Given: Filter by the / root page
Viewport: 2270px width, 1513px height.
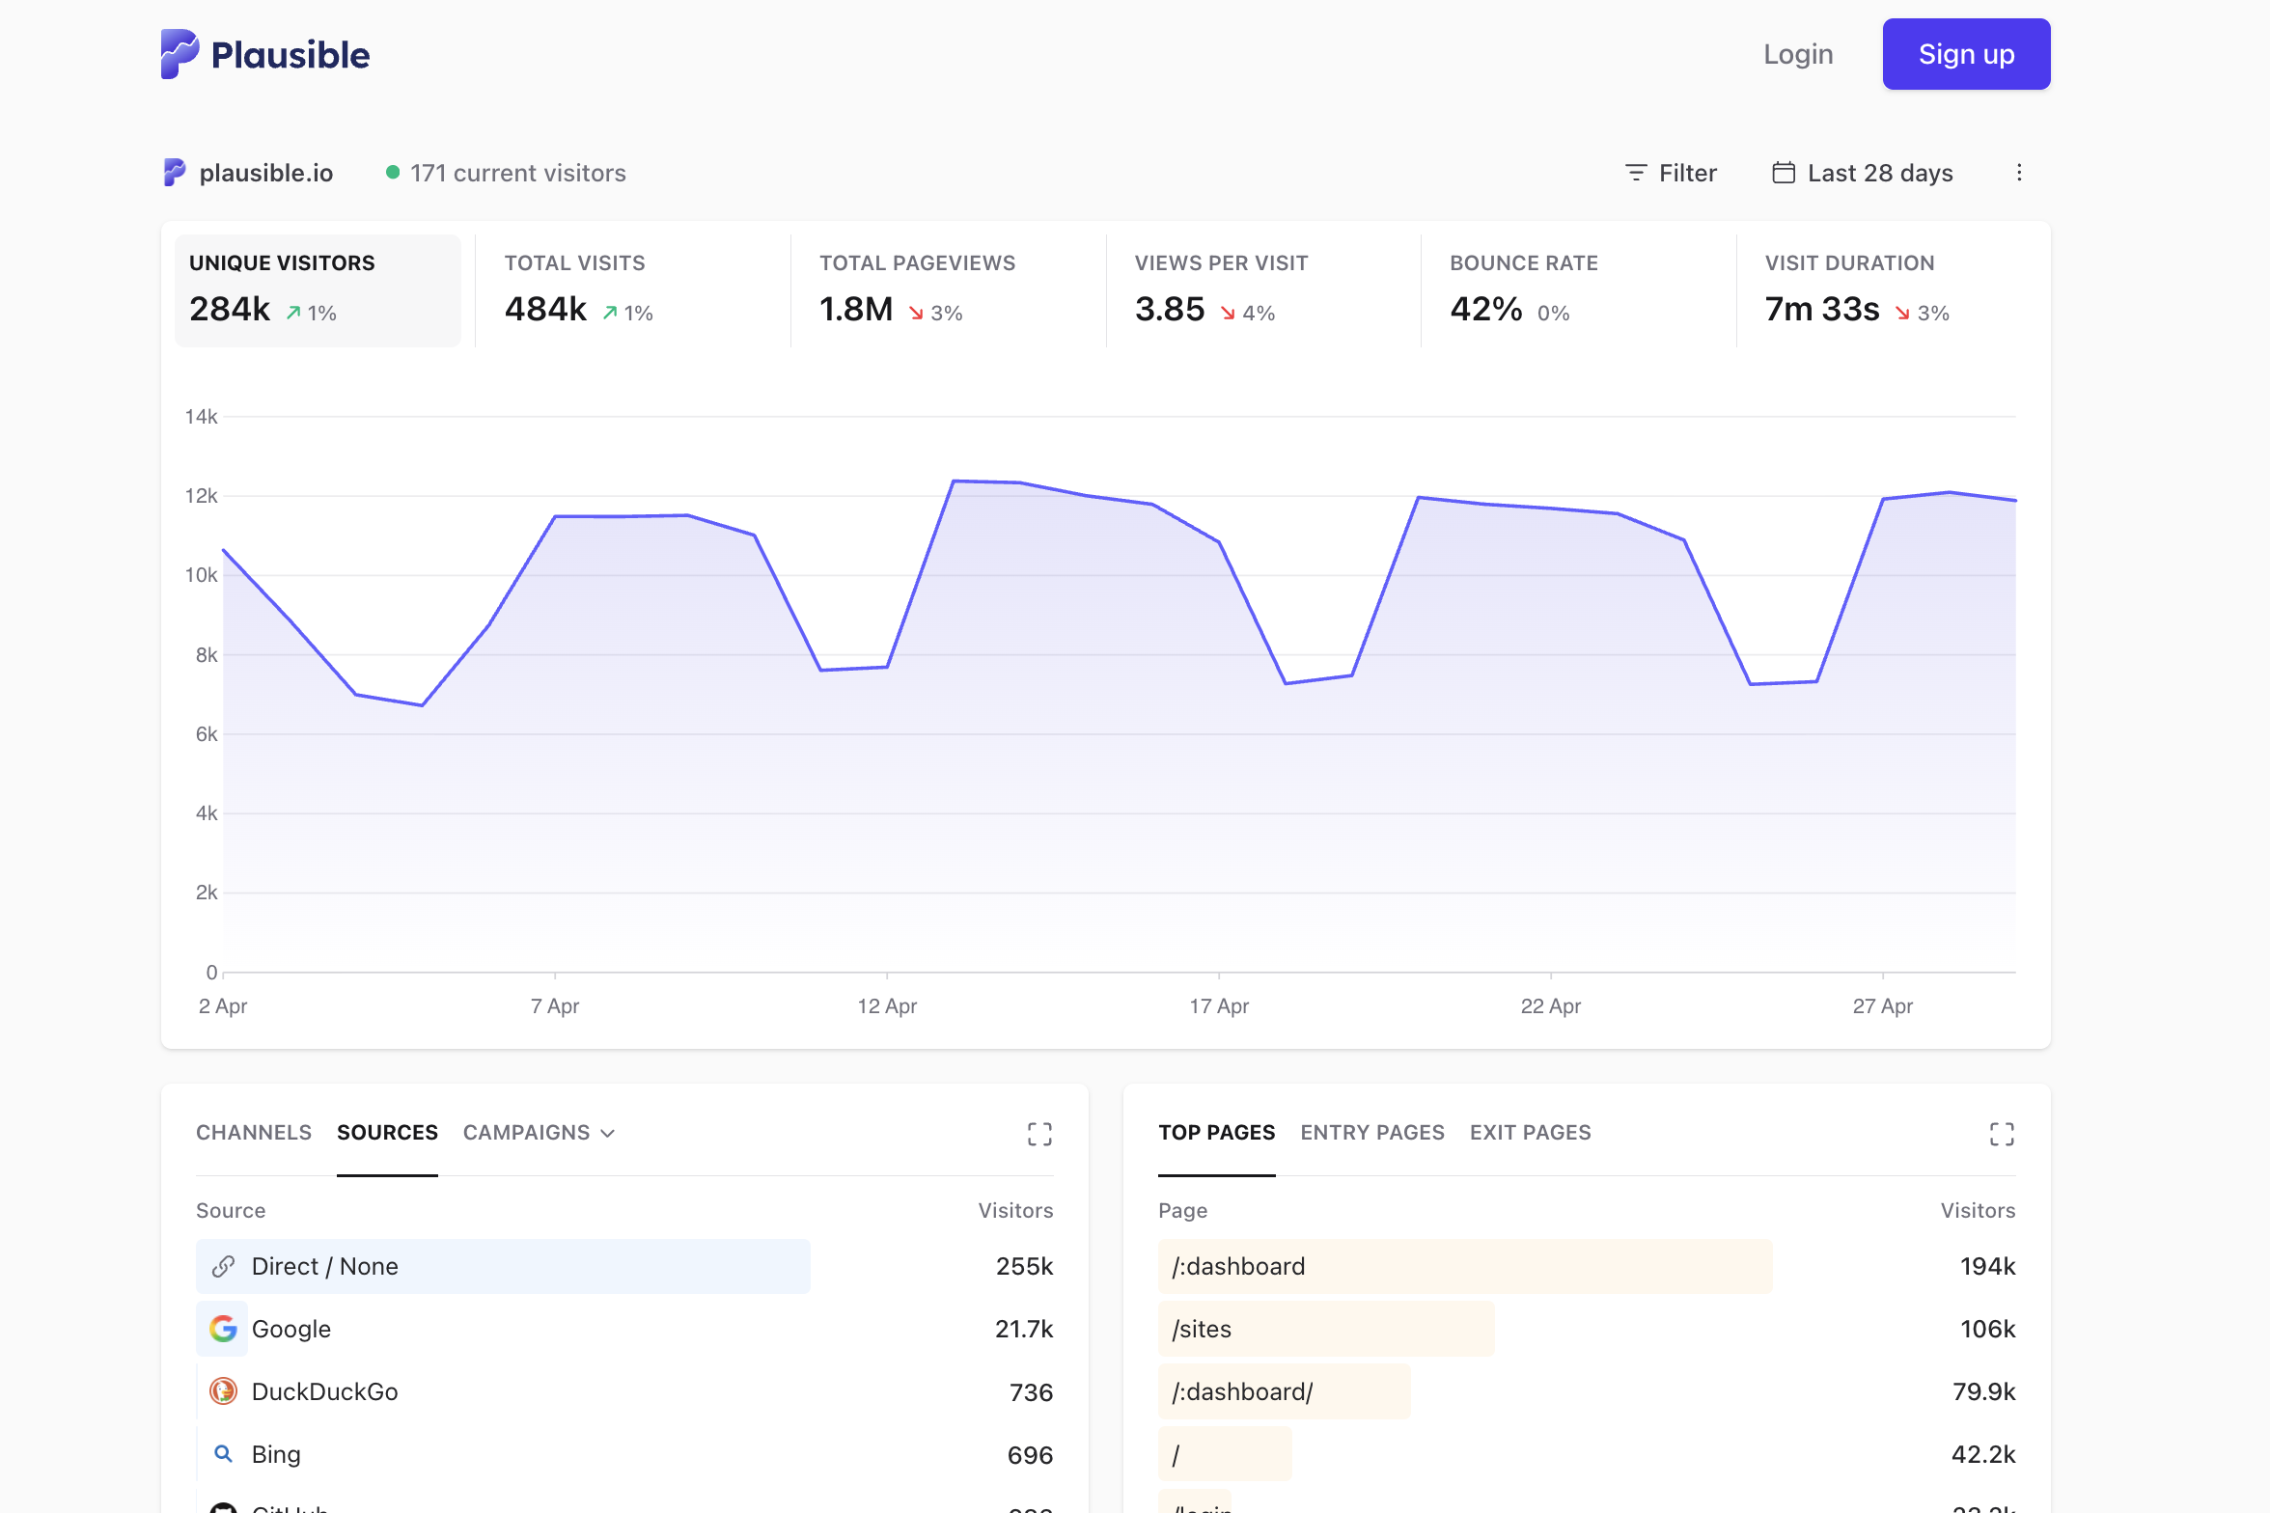Looking at the screenshot, I should [1176, 1454].
